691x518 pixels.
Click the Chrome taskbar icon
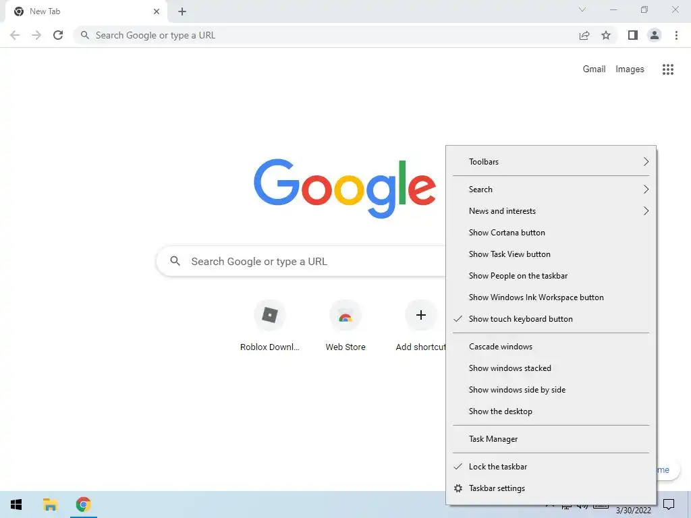pos(83,505)
